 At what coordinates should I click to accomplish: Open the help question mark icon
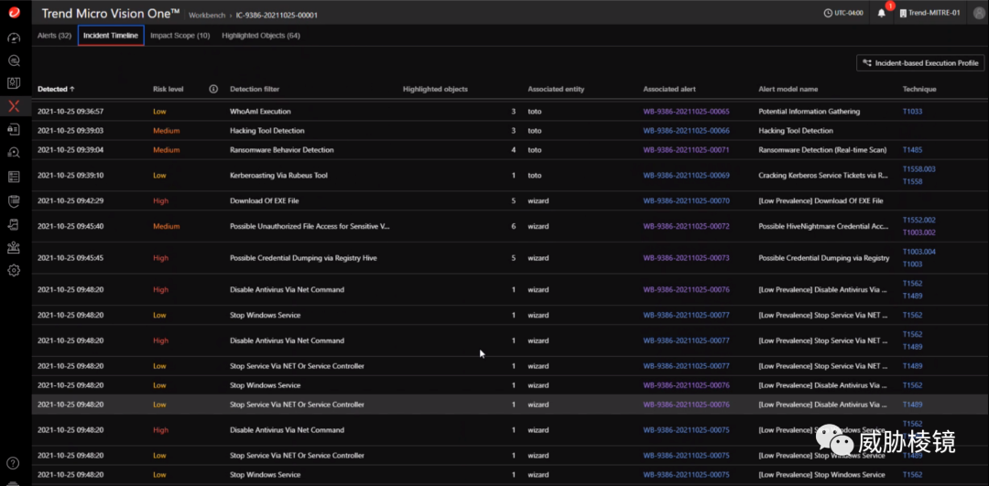pyautogui.click(x=14, y=463)
